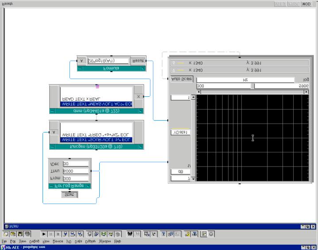
Task: Click the From field showing 300
Action: (76, 178)
